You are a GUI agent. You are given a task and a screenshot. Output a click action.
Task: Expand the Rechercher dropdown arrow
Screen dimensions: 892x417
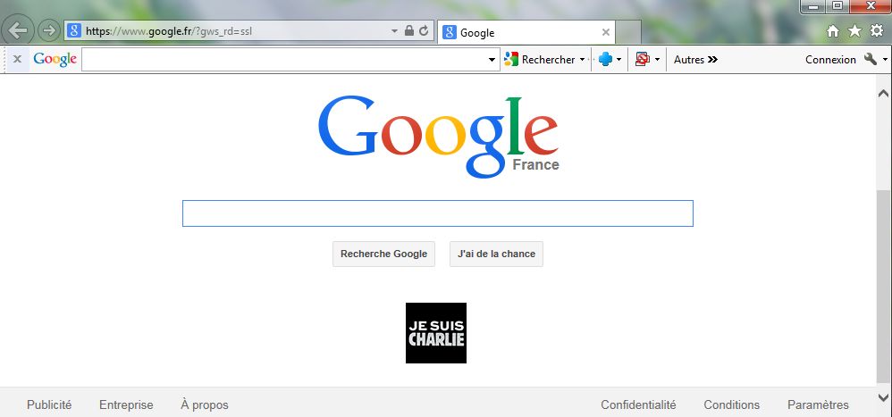pyautogui.click(x=582, y=60)
